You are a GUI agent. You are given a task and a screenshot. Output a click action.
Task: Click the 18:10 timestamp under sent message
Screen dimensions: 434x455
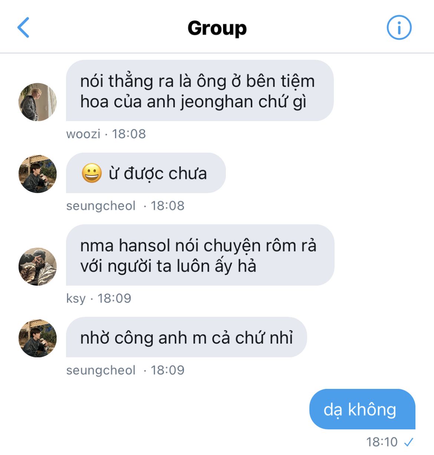click(382, 442)
